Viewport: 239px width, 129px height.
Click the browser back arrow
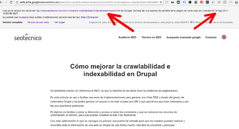[x=1, y=2]
